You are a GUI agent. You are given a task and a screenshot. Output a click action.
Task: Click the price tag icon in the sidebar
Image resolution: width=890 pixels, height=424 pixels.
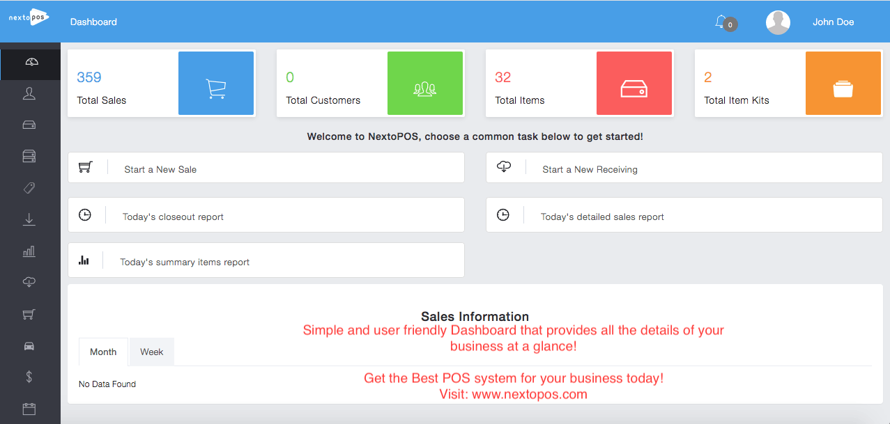tap(29, 187)
